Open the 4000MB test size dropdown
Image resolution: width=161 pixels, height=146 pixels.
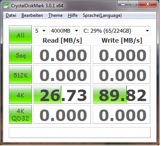click(64, 31)
